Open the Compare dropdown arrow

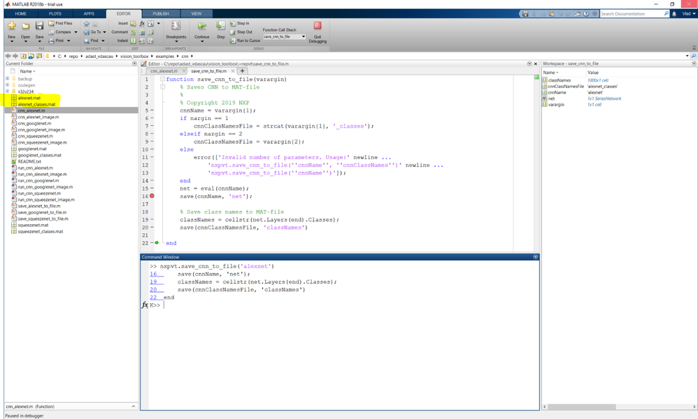pyautogui.click(x=76, y=32)
